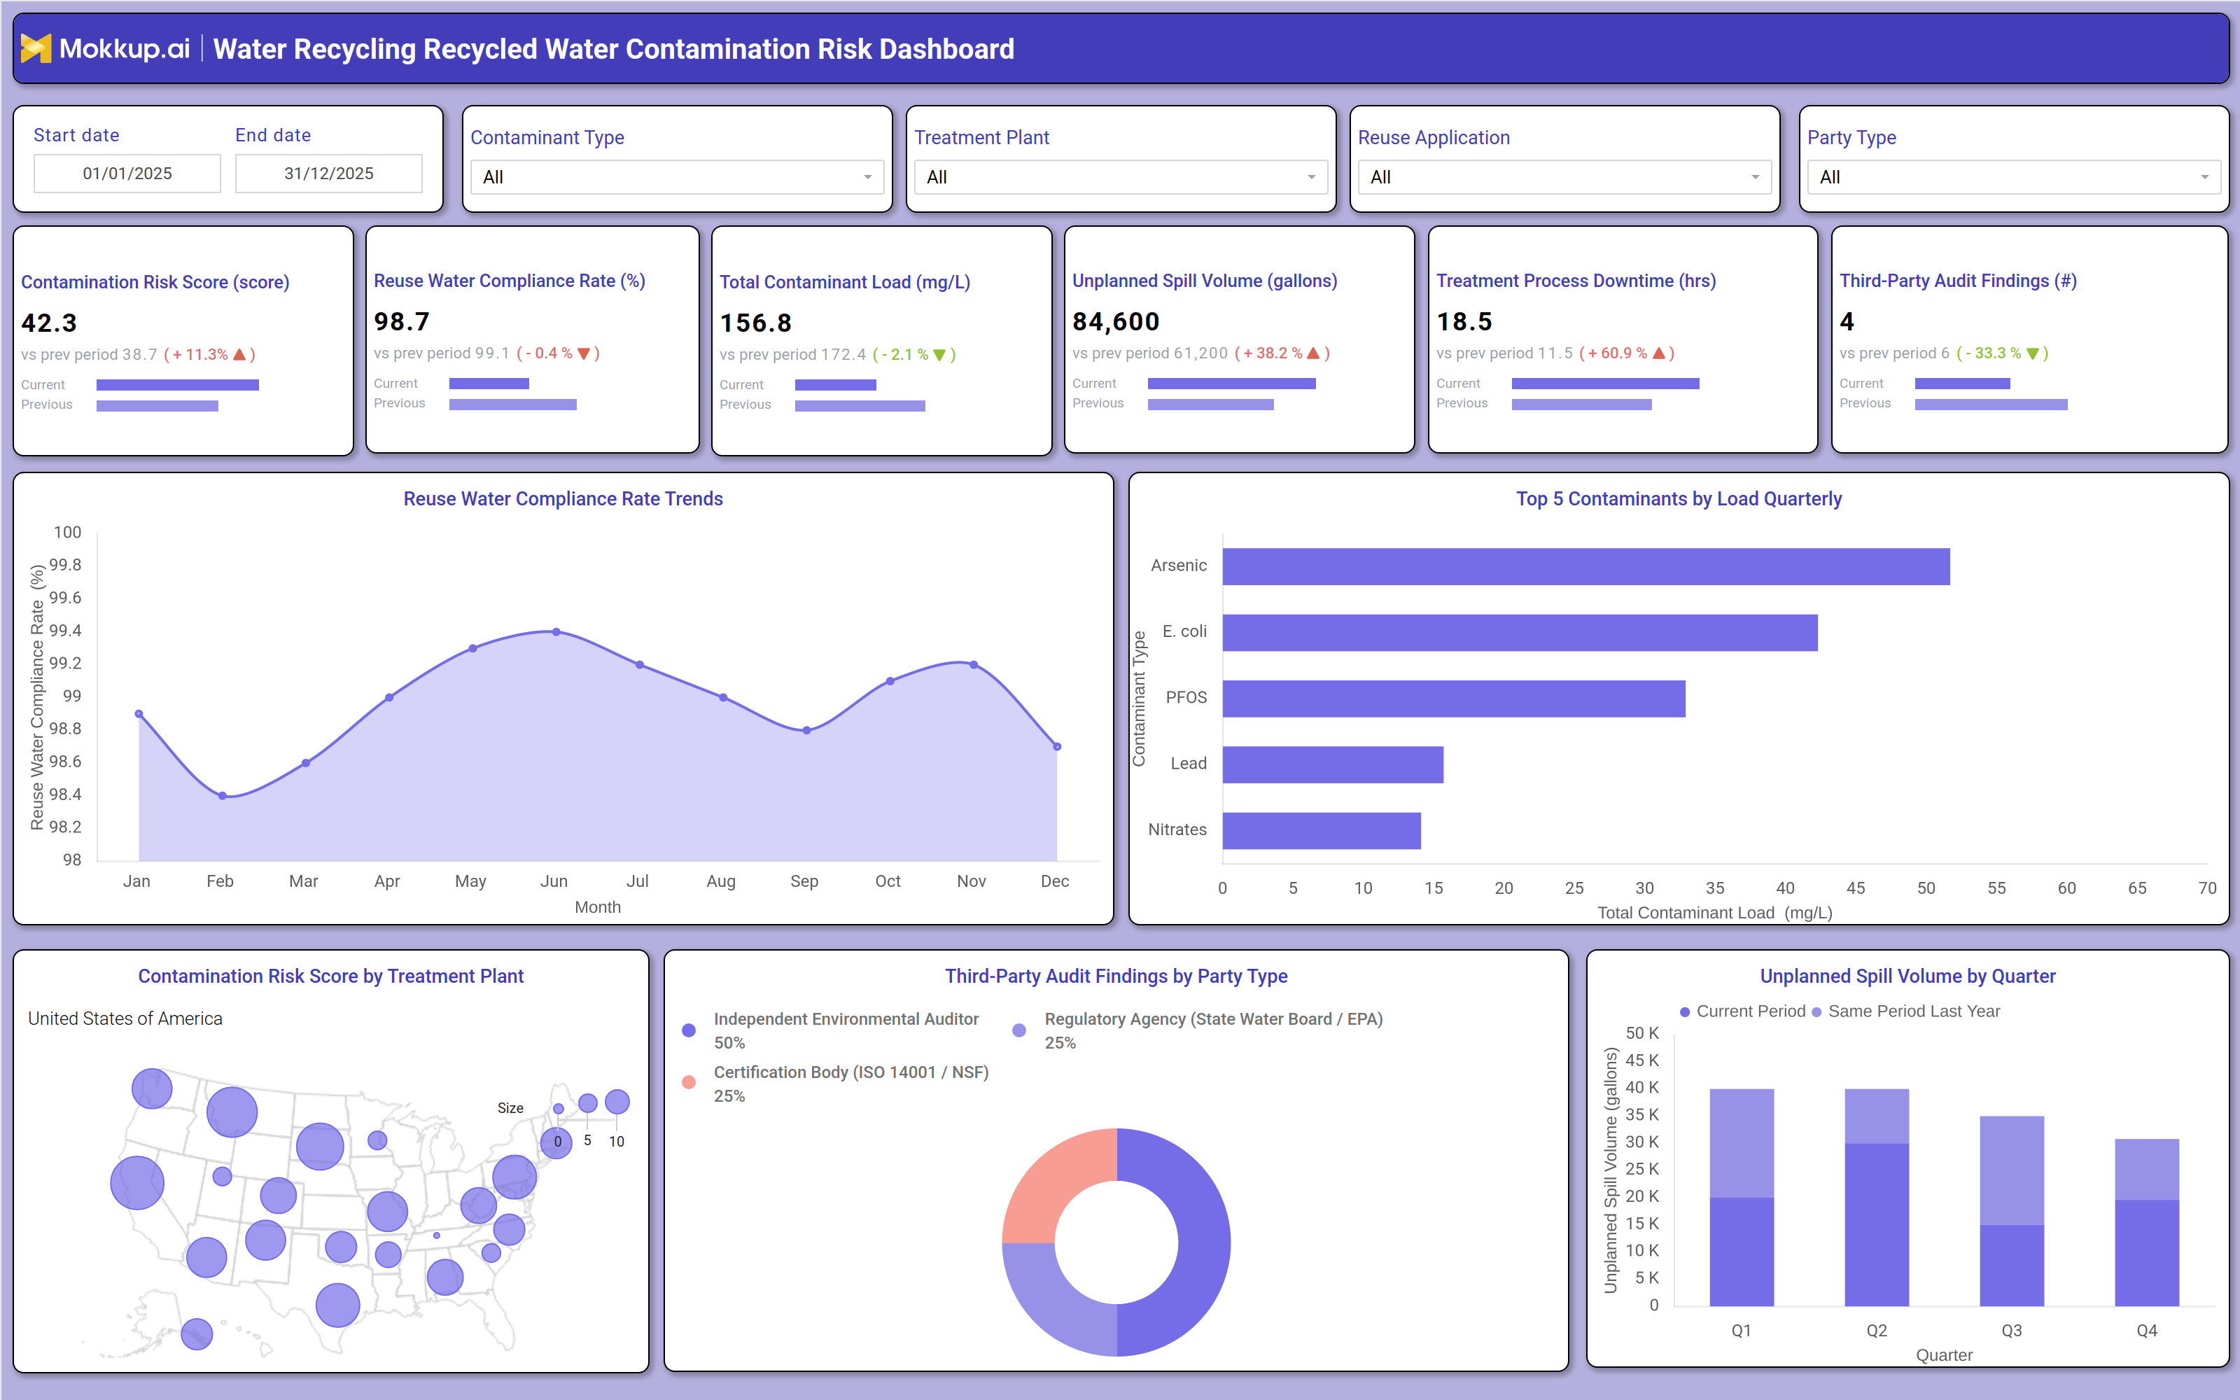
Task: Toggle Certification Body legend dot
Action: point(689,1082)
